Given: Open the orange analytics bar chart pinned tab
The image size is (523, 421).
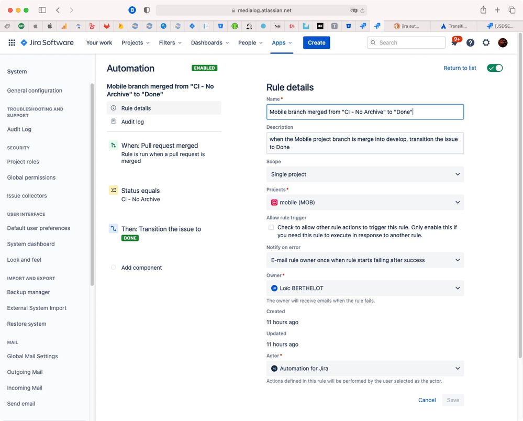Looking at the screenshot, I should pos(64,26).
